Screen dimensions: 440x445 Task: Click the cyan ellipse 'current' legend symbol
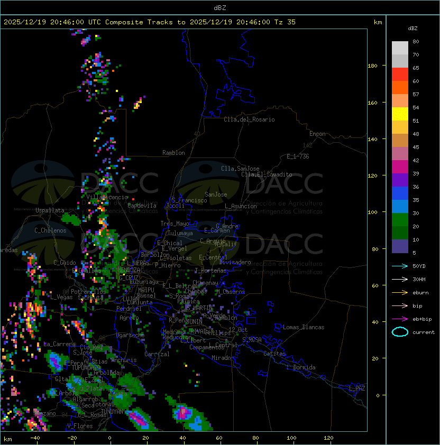pyautogui.click(x=400, y=332)
